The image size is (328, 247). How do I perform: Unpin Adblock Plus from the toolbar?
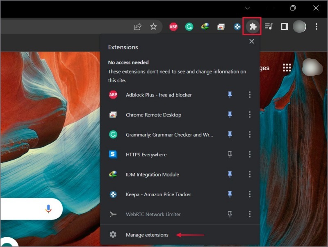click(x=230, y=95)
